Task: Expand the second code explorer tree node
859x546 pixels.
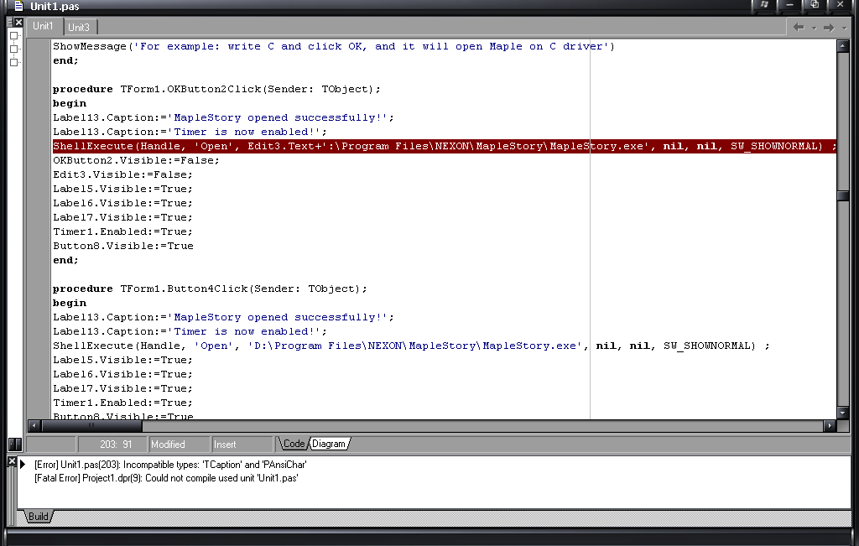Action: pos(13,49)
